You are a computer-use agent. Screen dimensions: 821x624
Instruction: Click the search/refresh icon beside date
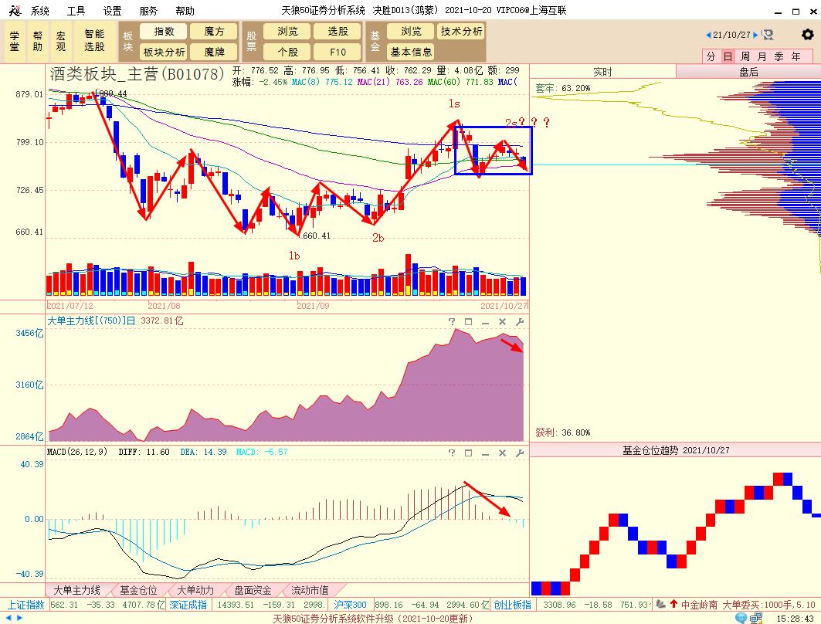click(768, 35)
